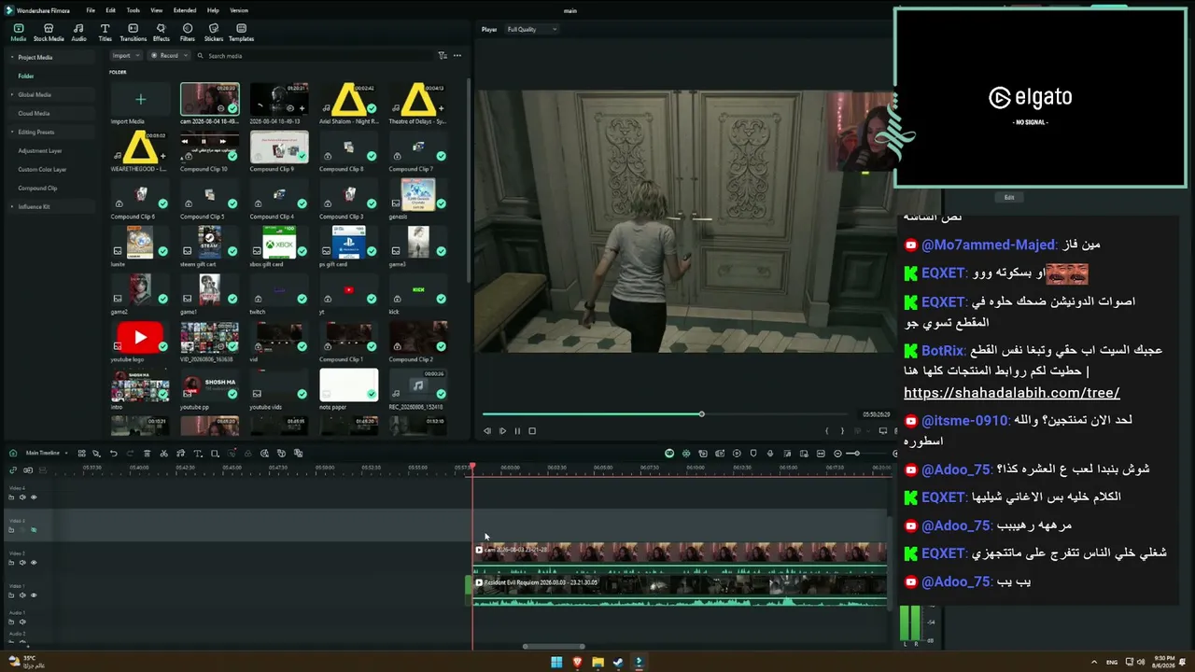
Task: Click the Search media field
Action: tap(313, 56)
